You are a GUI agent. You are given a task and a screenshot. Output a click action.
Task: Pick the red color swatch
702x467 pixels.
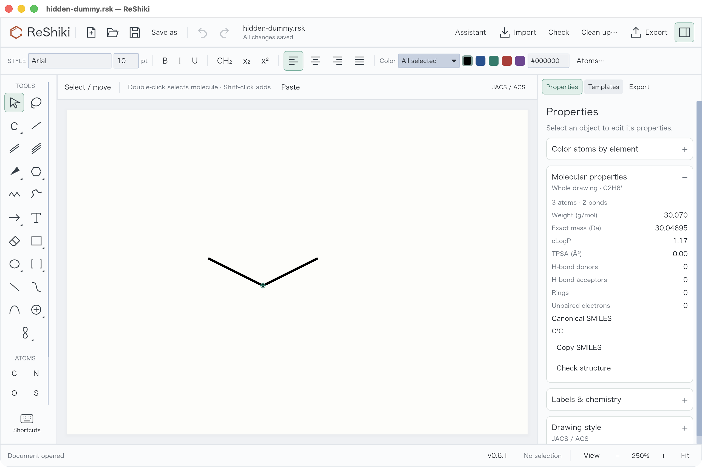tap(506, 61)
